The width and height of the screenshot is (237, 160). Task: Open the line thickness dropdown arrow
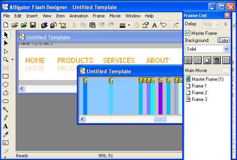tap(129, 25)
